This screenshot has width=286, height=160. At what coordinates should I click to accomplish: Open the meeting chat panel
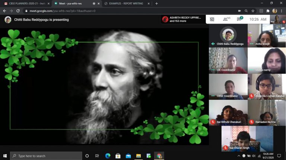[239, 19]
